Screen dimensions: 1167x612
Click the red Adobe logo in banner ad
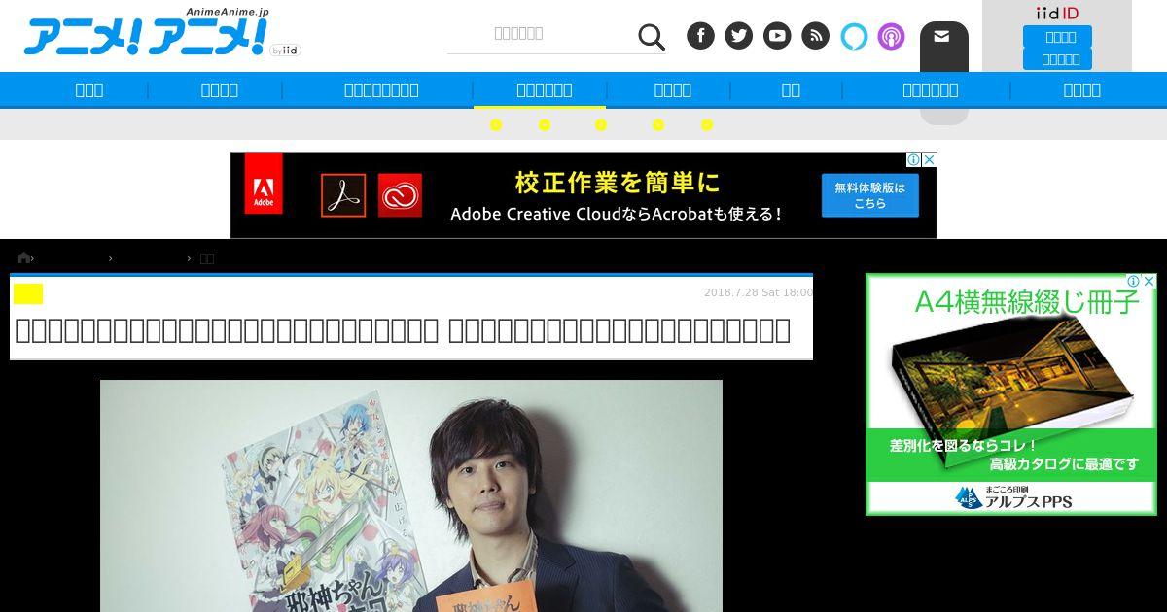coord(264,183)
